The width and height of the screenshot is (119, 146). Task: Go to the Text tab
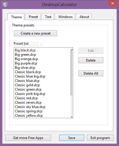[x=48, y=17]
